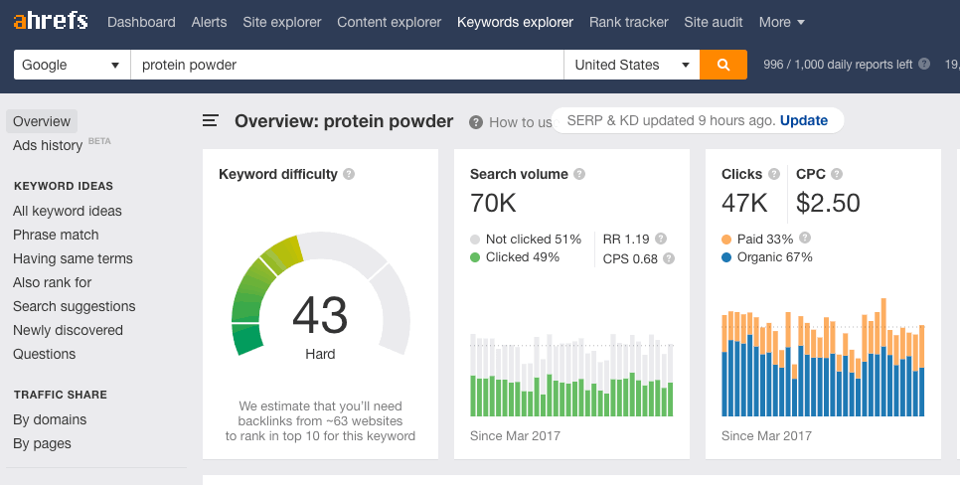Click the orange search magnifier button
This screenshot has height=485, width=960.
[x=722, y=65]
